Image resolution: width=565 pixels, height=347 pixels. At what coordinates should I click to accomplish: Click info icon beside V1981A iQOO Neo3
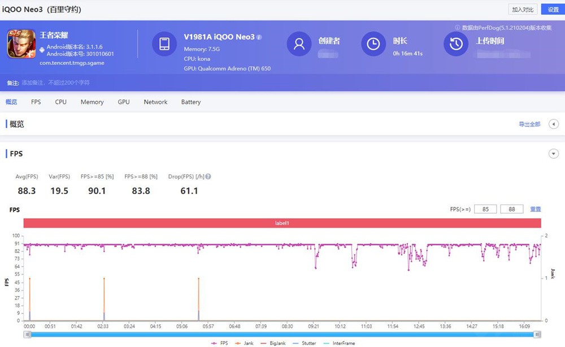pyautogui.click(x=259, y=37)
